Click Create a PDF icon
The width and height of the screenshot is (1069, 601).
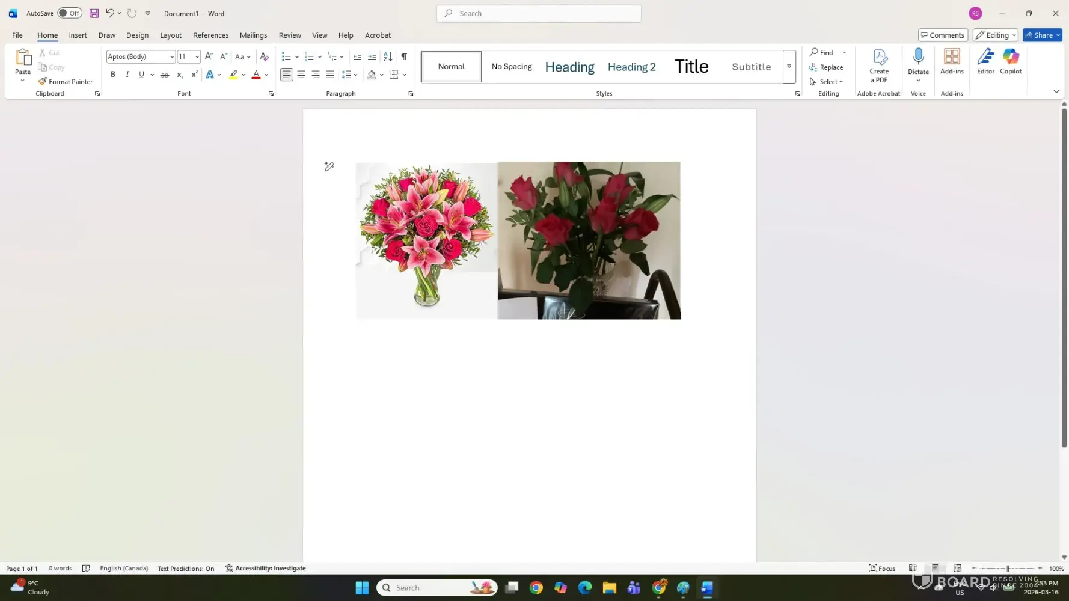pyautogui.click(x=879, y=66)
